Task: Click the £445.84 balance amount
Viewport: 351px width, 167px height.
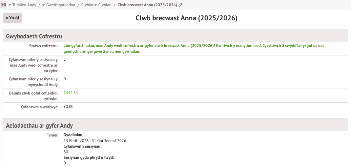Action: [x=71, y=93]
